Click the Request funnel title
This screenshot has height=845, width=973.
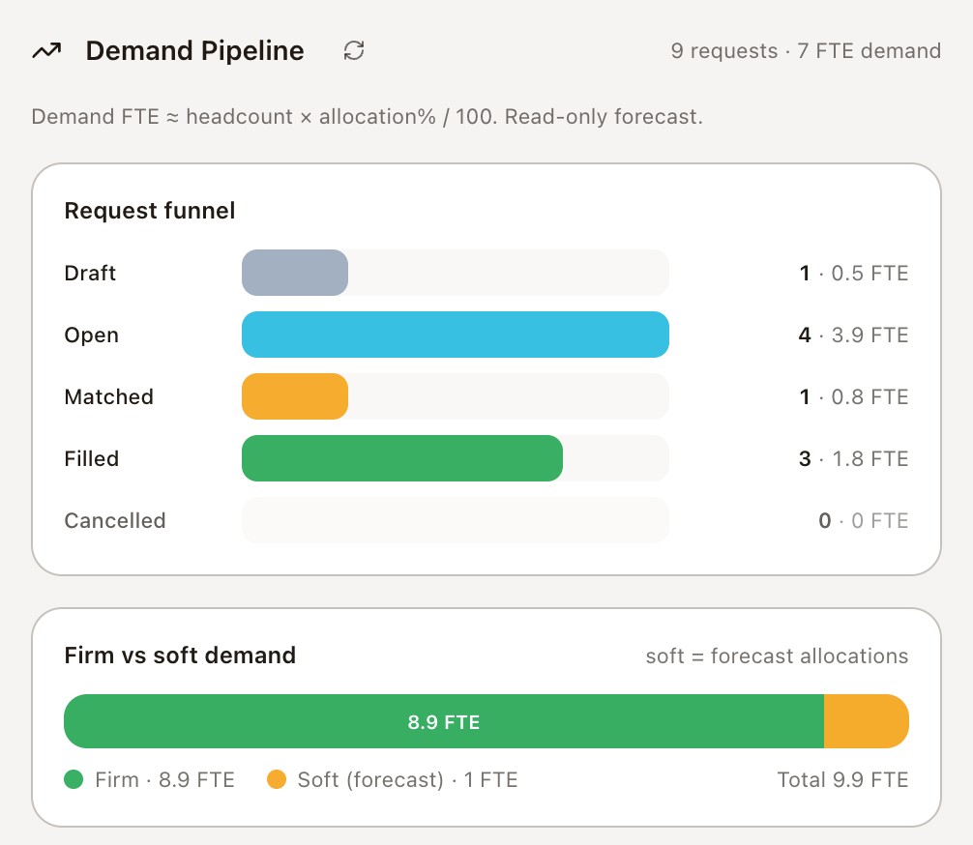[150, 211]
